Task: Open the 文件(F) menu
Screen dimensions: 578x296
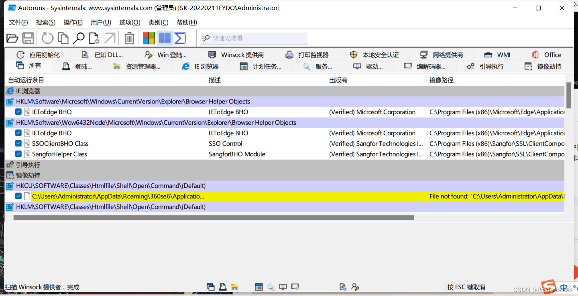Action: (x=18, y=22)
